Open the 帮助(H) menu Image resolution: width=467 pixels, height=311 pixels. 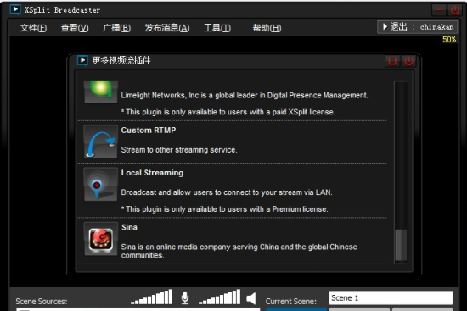click(x=267, y=28)
